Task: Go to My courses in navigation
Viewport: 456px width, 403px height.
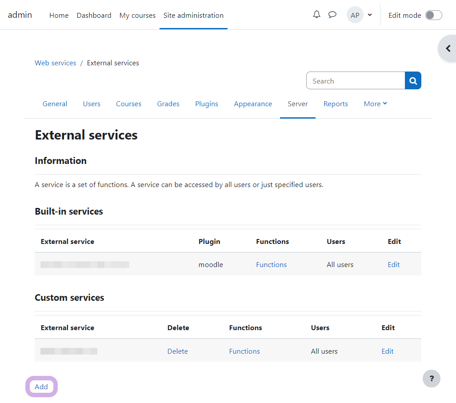Action: pos(137,15)
